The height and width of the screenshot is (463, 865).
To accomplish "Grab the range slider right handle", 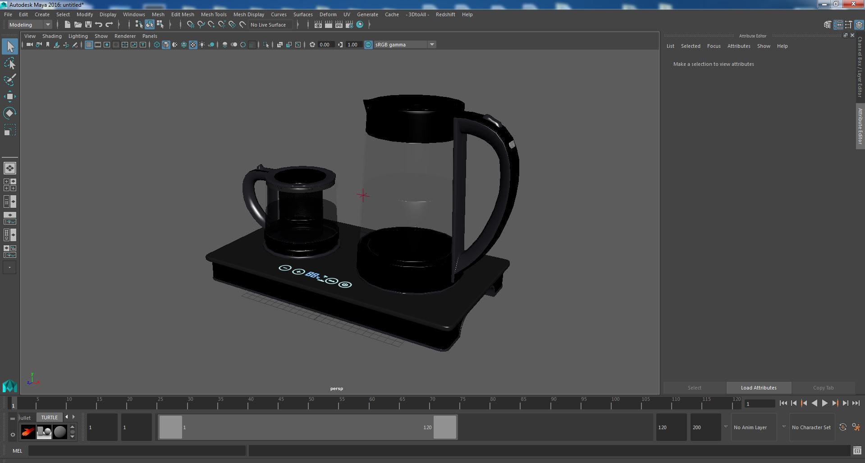I will (x=445, y=427).
